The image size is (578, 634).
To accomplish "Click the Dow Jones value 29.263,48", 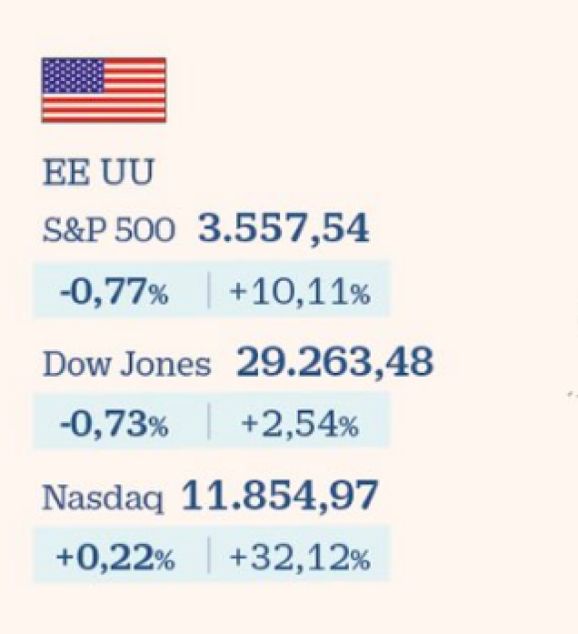I will pos(334,362).
